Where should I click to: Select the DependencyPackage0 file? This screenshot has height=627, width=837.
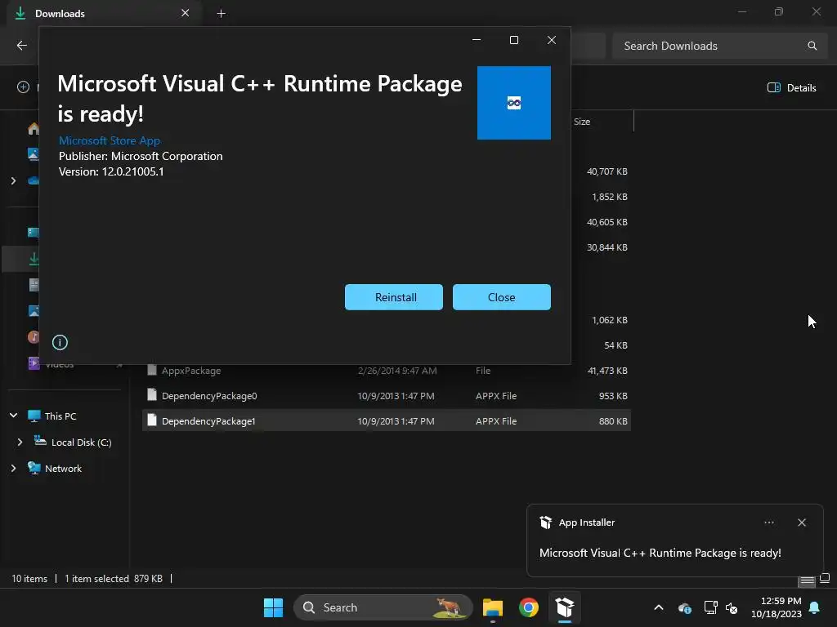[387, 396]
